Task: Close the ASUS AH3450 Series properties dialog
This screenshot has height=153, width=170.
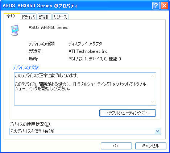Action: pyautogui.click(x=164, y=5)
